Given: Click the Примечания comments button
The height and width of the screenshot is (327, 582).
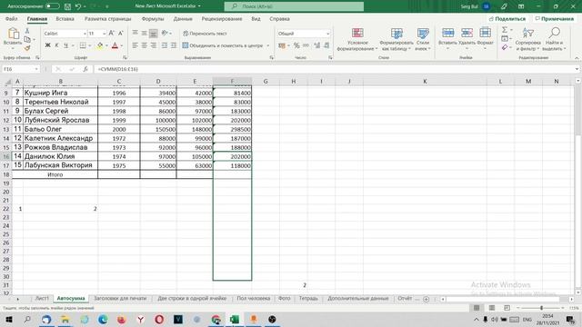Looking at the screenshot, I should 554,18.
